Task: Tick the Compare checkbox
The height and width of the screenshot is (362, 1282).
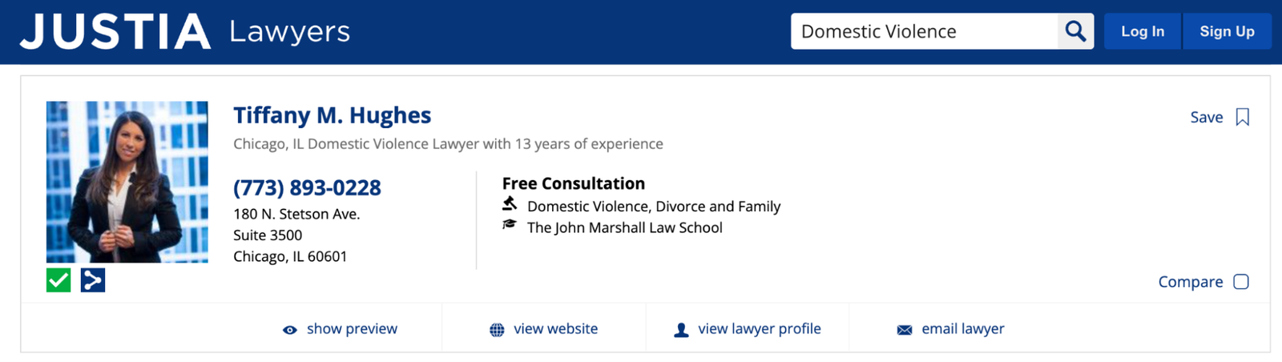Action: [1241, 282]
